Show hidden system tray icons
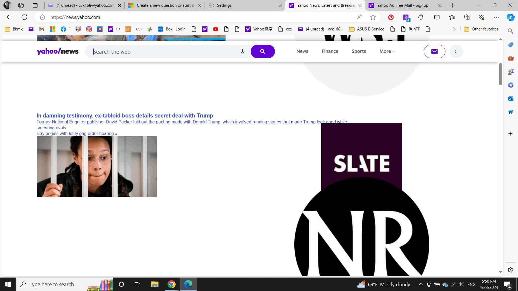Screen dimensions: 518x291 point(421,284)
